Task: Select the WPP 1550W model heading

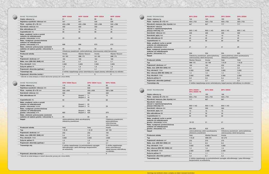Action: coord(115,16)
